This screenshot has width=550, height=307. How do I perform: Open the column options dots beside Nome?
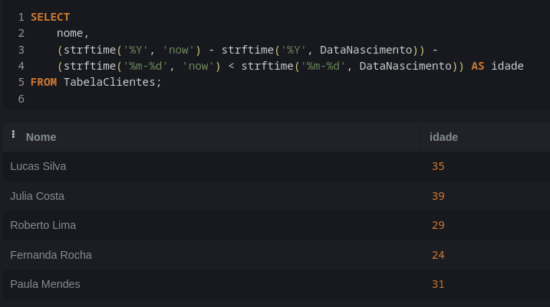[13, 134]
